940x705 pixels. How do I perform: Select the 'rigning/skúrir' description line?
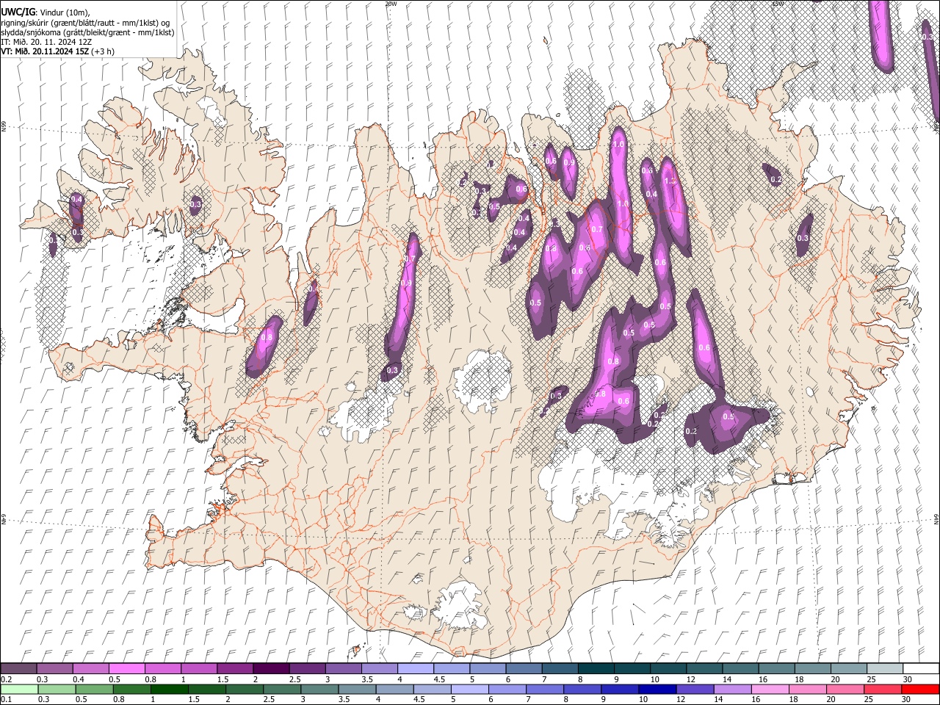86,23
